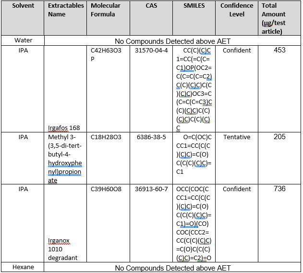Click the 'Water' solvent cell
The height and width of the screenshot is (273, 303).
tap(23, 40)
